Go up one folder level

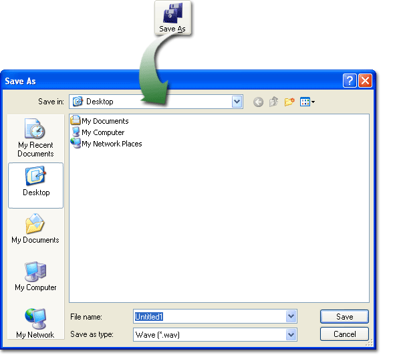pos(273,102)
